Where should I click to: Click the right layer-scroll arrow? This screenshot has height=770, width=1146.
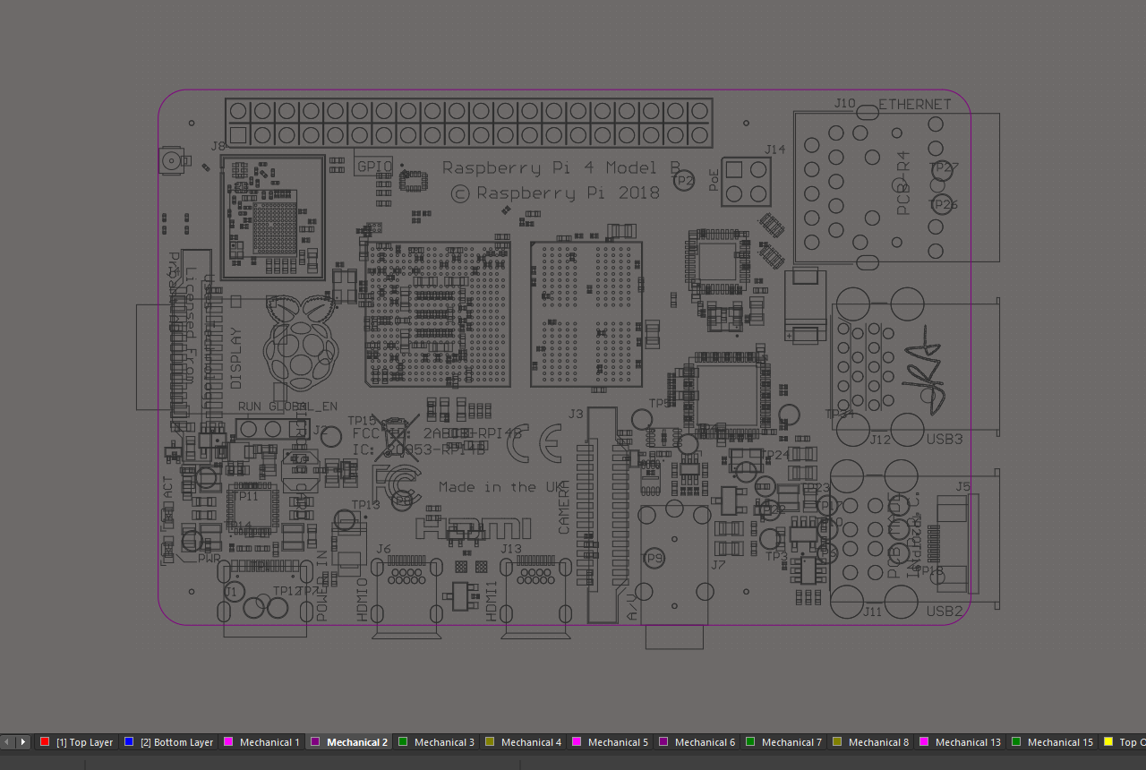point(22,741)
